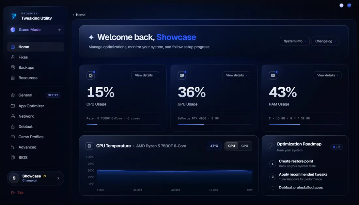359x205 pixels.
Task: Click the Game Profiles controller icon
Action: point(13,137)
